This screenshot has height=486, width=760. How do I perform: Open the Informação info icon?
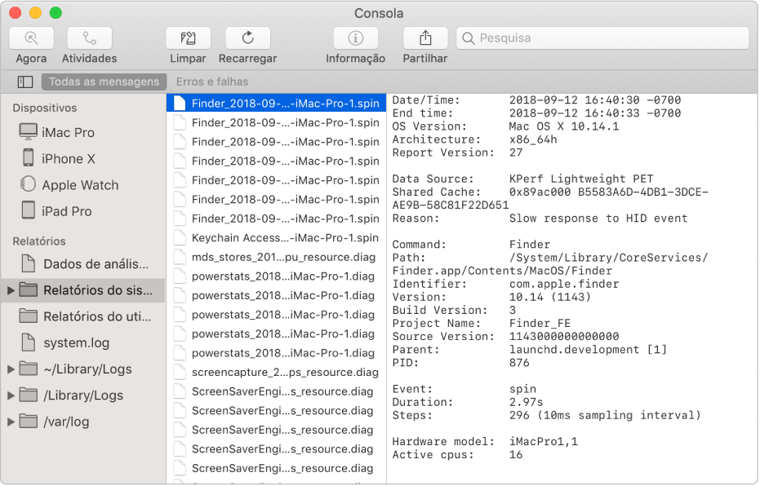355,38
